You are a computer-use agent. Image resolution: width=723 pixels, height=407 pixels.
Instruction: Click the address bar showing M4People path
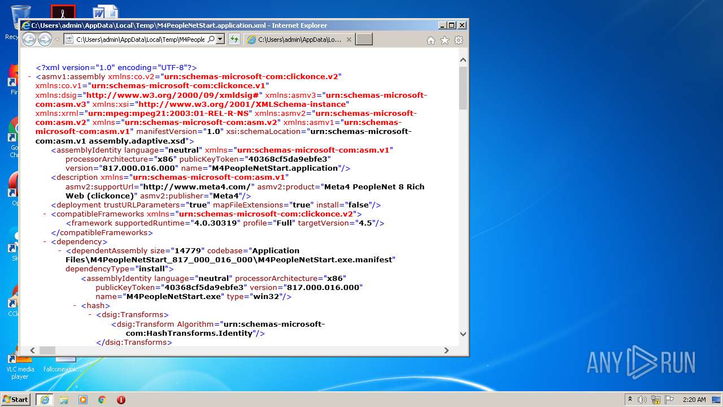(140, 40)
